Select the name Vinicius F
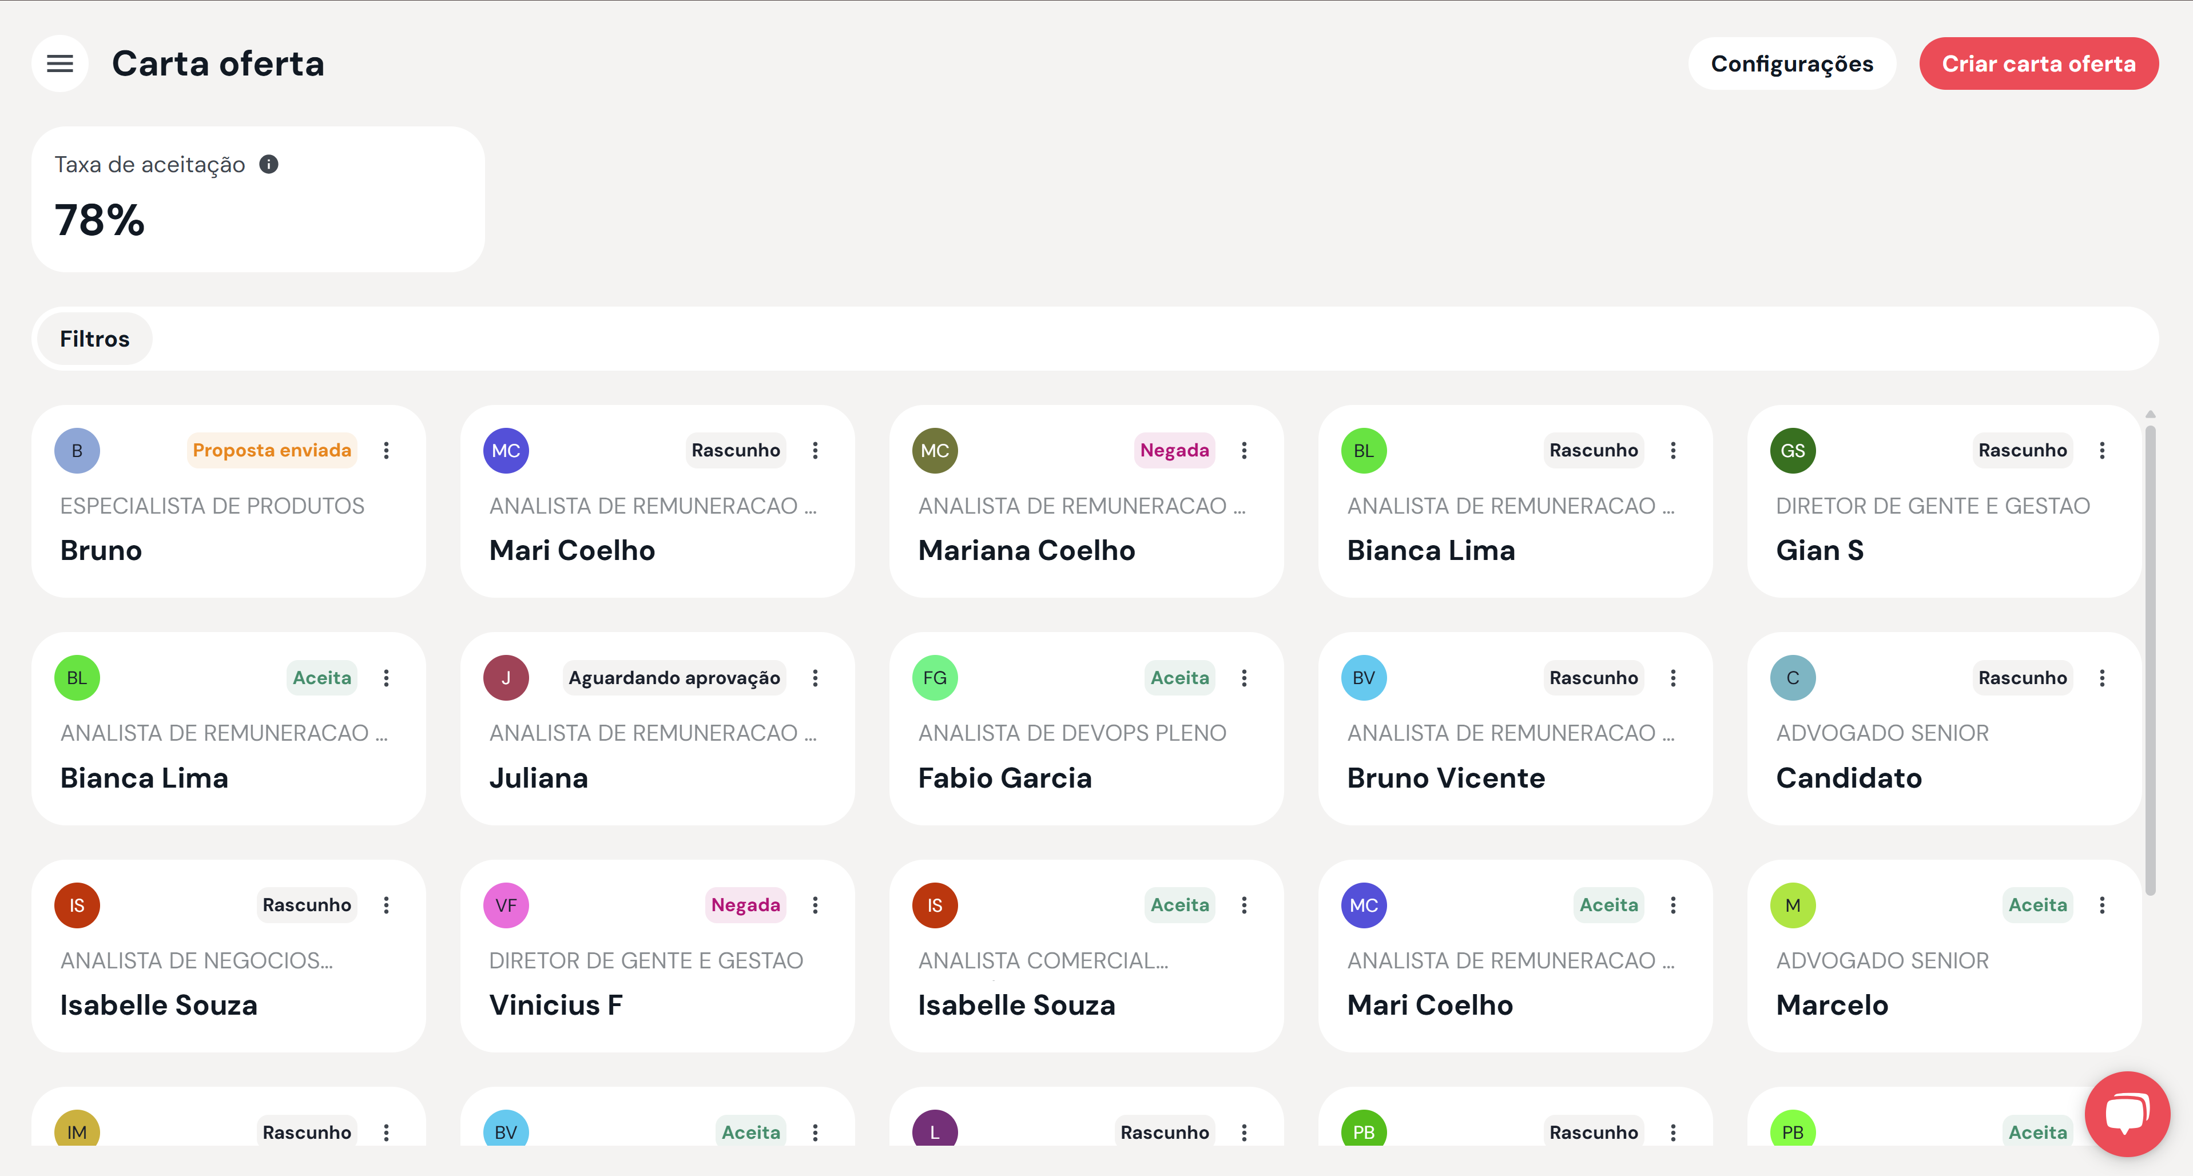 556,1006
